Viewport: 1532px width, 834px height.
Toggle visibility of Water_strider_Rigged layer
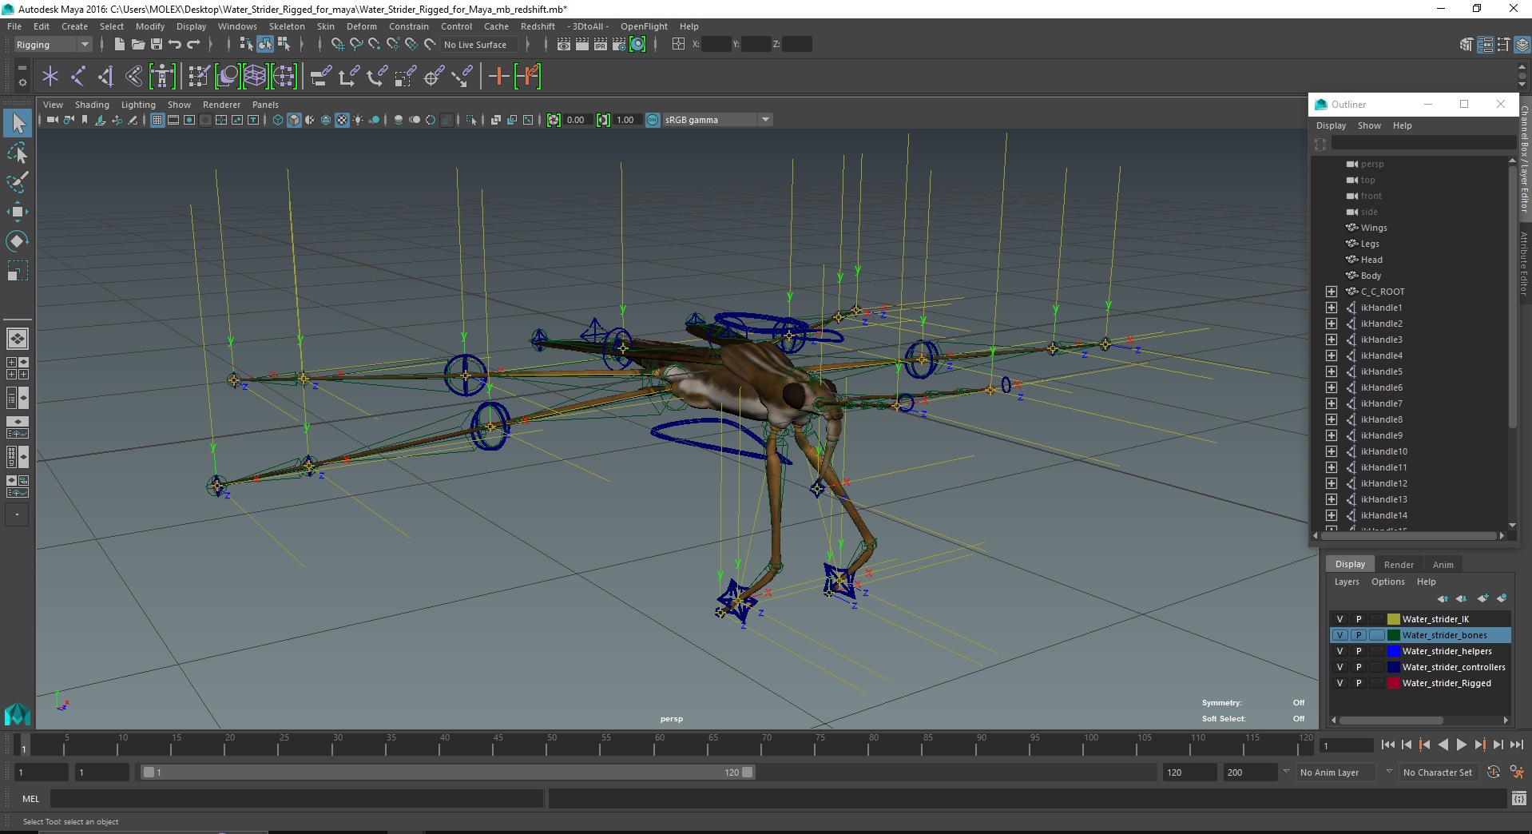pos(1340,683)
